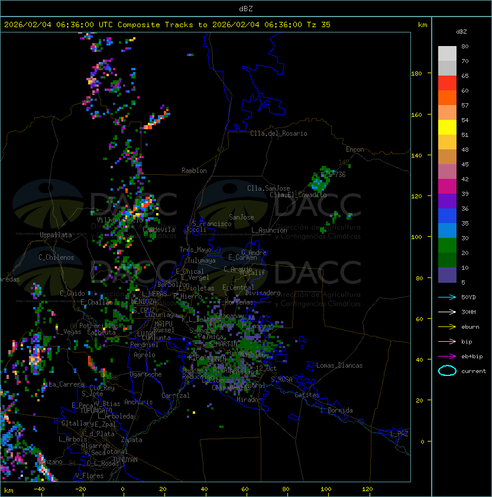Select the green 20-30 dBZ swatch
Viewport: 492px width, 497px height.
(447, 246)
